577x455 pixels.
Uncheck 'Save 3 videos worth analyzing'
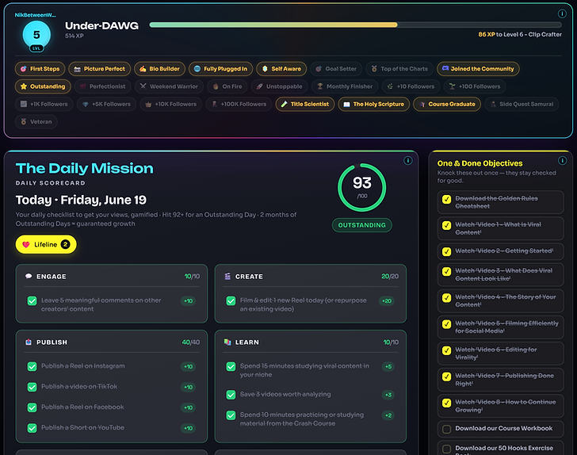(x=231, y=395)
